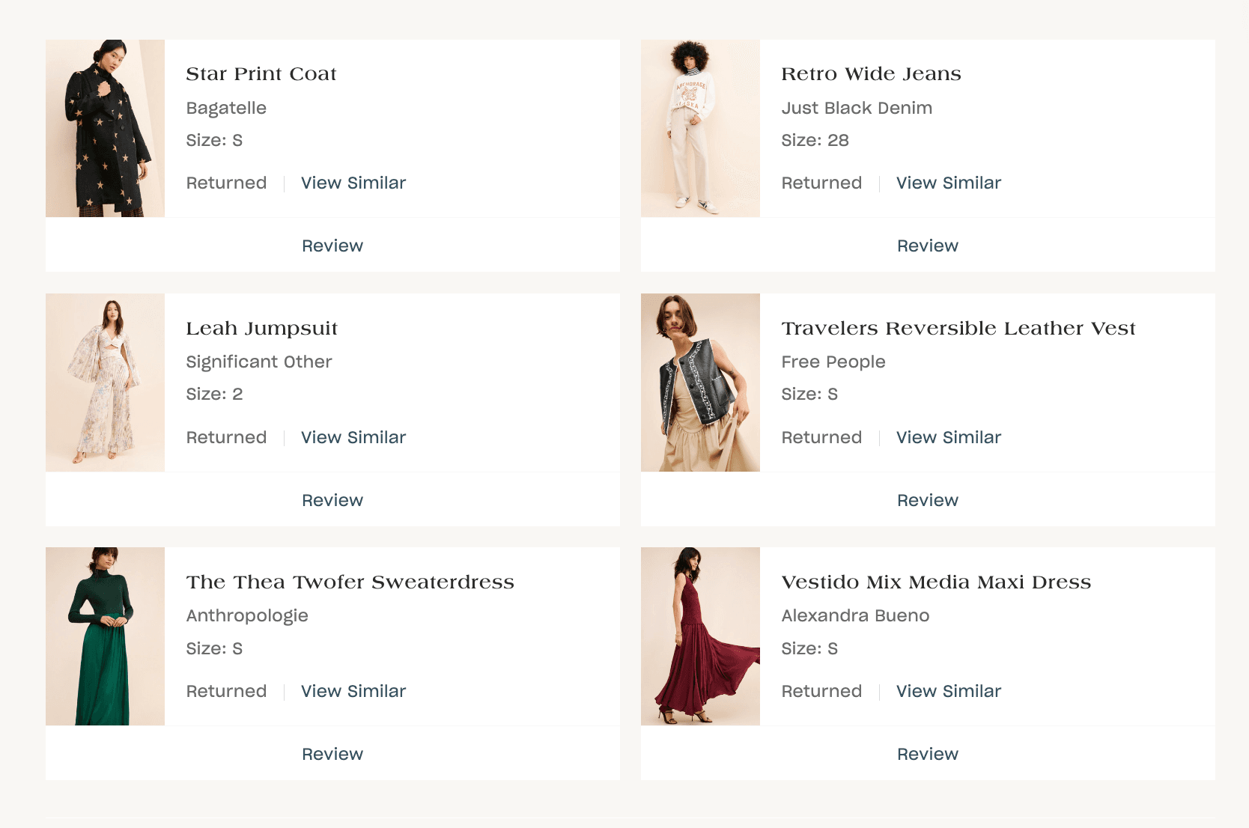
Task: Click the Free People brand name
Action: point(833,362)
